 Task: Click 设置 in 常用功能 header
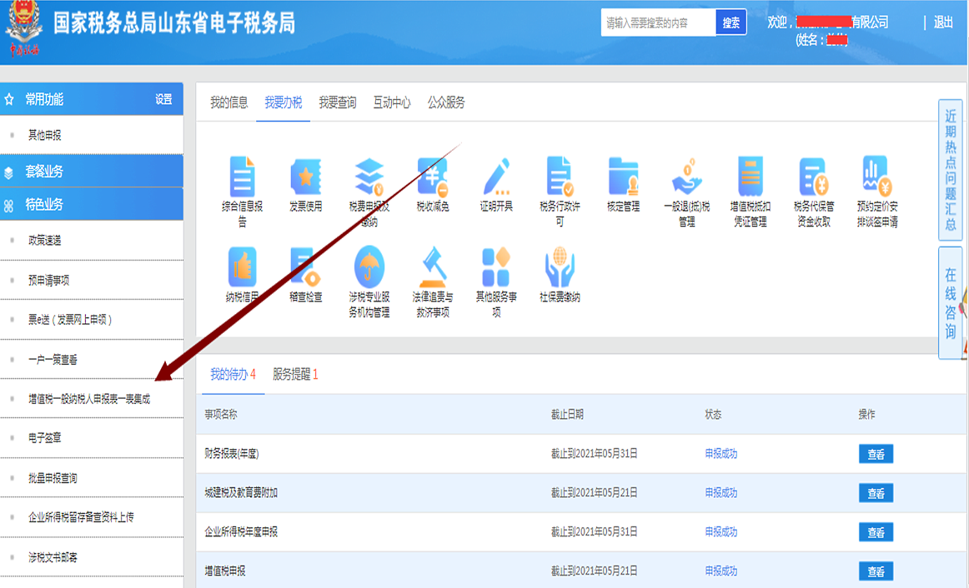coord(163,99)
